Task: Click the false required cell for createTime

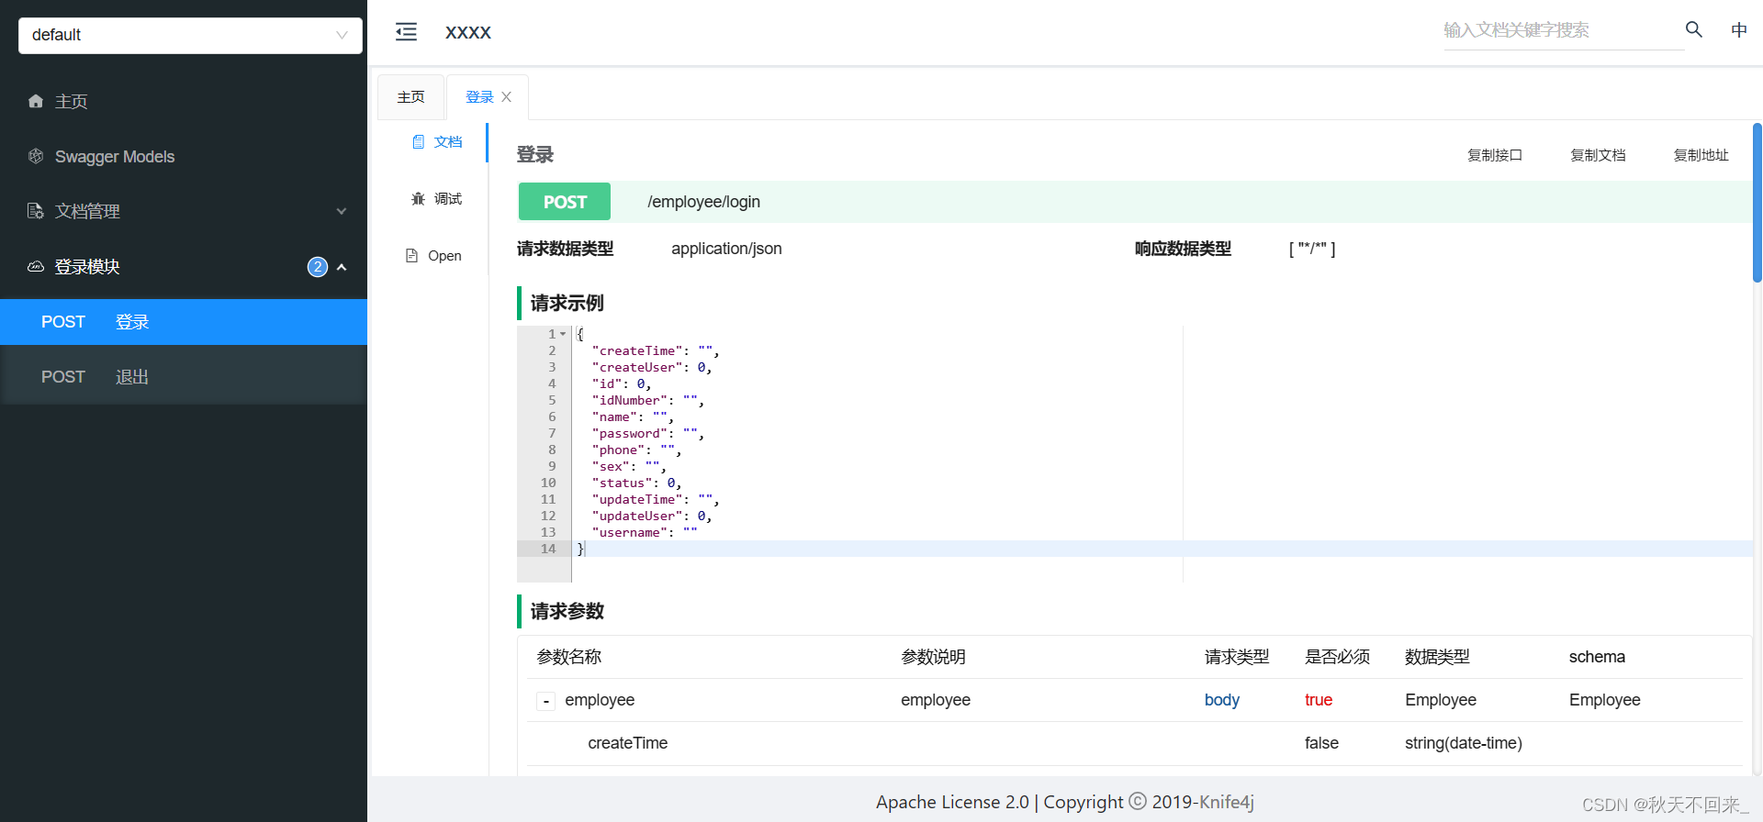Action: [1321, 743]
